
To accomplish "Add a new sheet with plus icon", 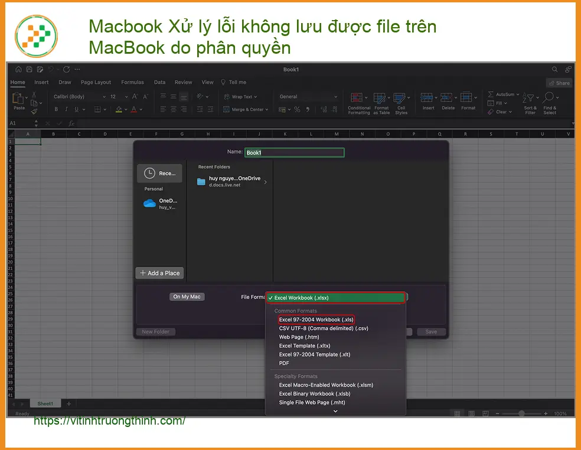I will [68, 404].
